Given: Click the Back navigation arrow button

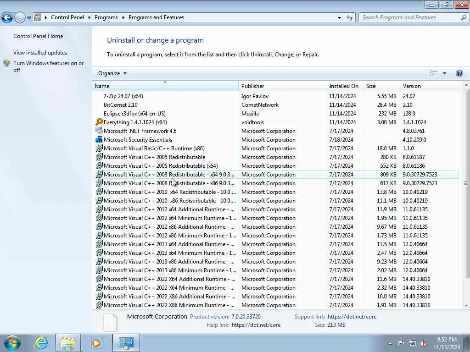Looking at the screenshot, I should (7, 18).
